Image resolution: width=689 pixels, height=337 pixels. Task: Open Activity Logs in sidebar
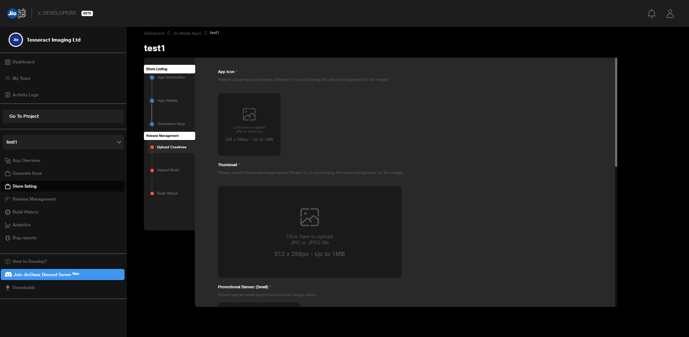click(25, 95)
